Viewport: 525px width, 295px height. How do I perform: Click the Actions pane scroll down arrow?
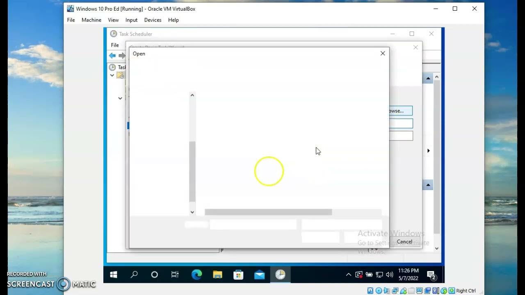(x=436, y=248)
